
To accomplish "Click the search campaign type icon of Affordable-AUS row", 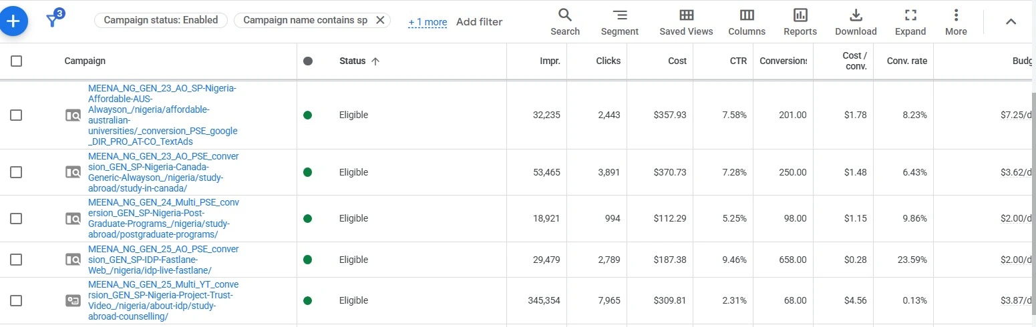I will click(73, 115).
